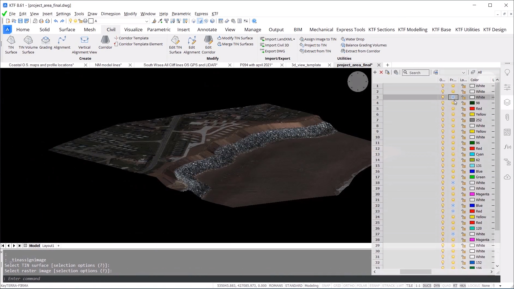Click the Water Drop utility

352,39
